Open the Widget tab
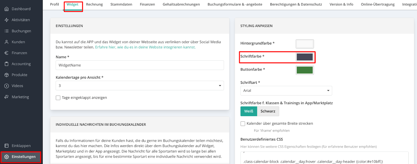Screen dimensions: 417x164 pos(72,4)
